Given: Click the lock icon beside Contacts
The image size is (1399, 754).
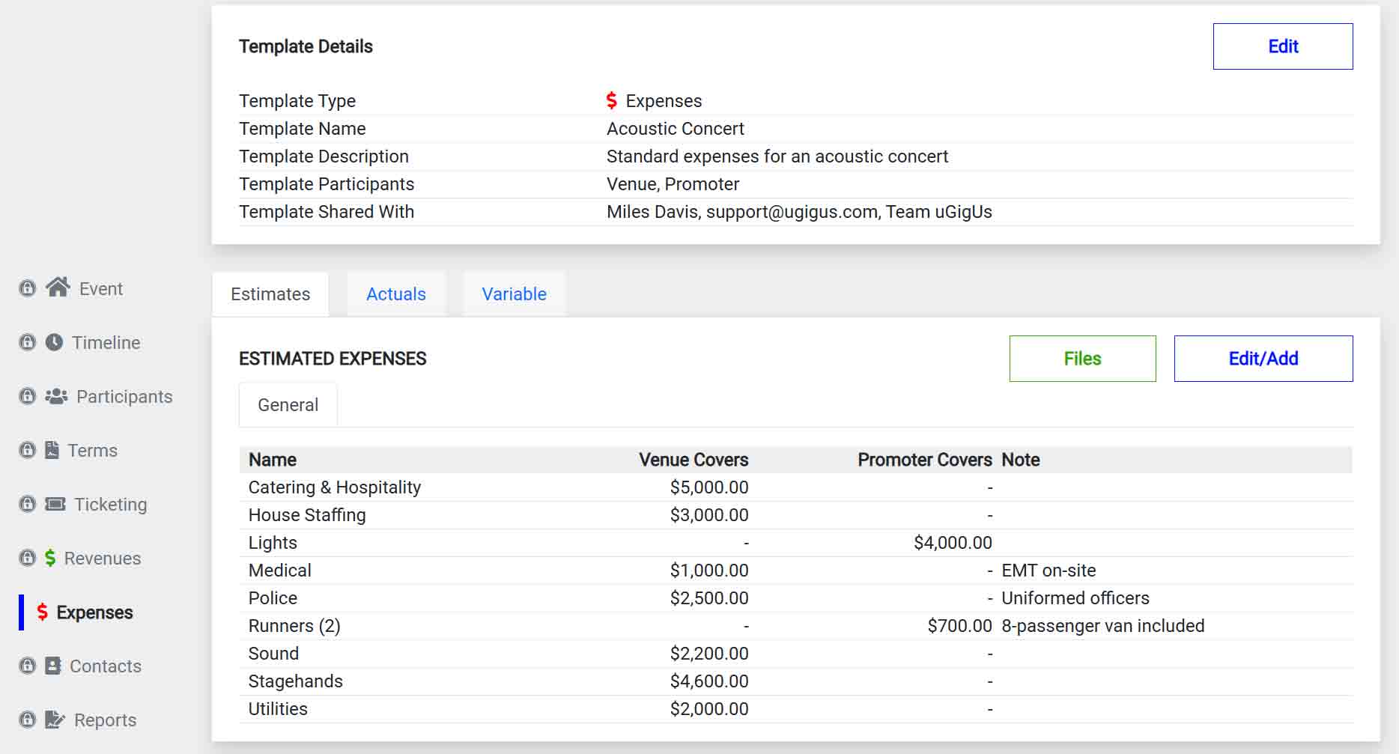Looking at the screenshot, I should (x=28, y=666).
